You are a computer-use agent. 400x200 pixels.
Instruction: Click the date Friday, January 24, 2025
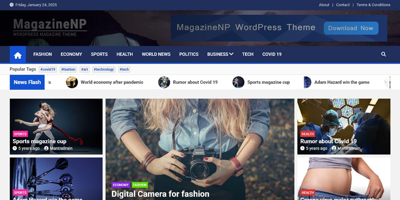[36, 5]
